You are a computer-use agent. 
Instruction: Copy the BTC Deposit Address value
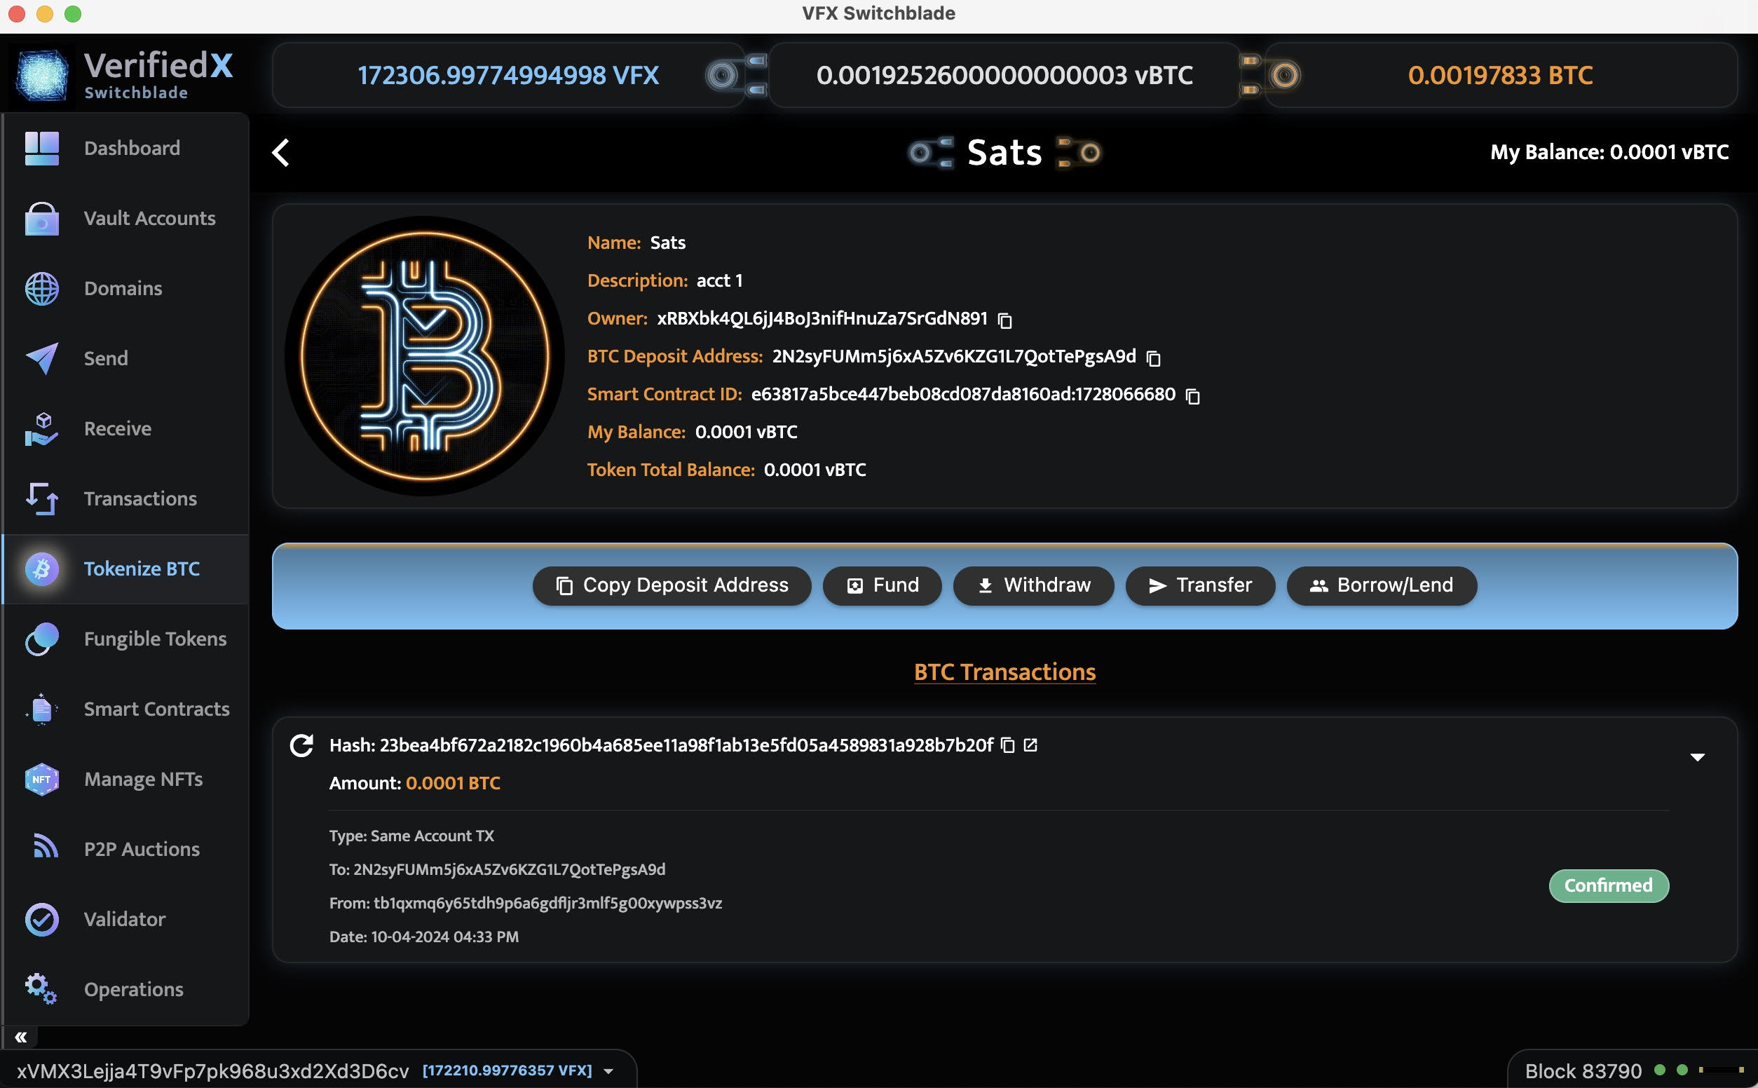(x=1153, y=358)
